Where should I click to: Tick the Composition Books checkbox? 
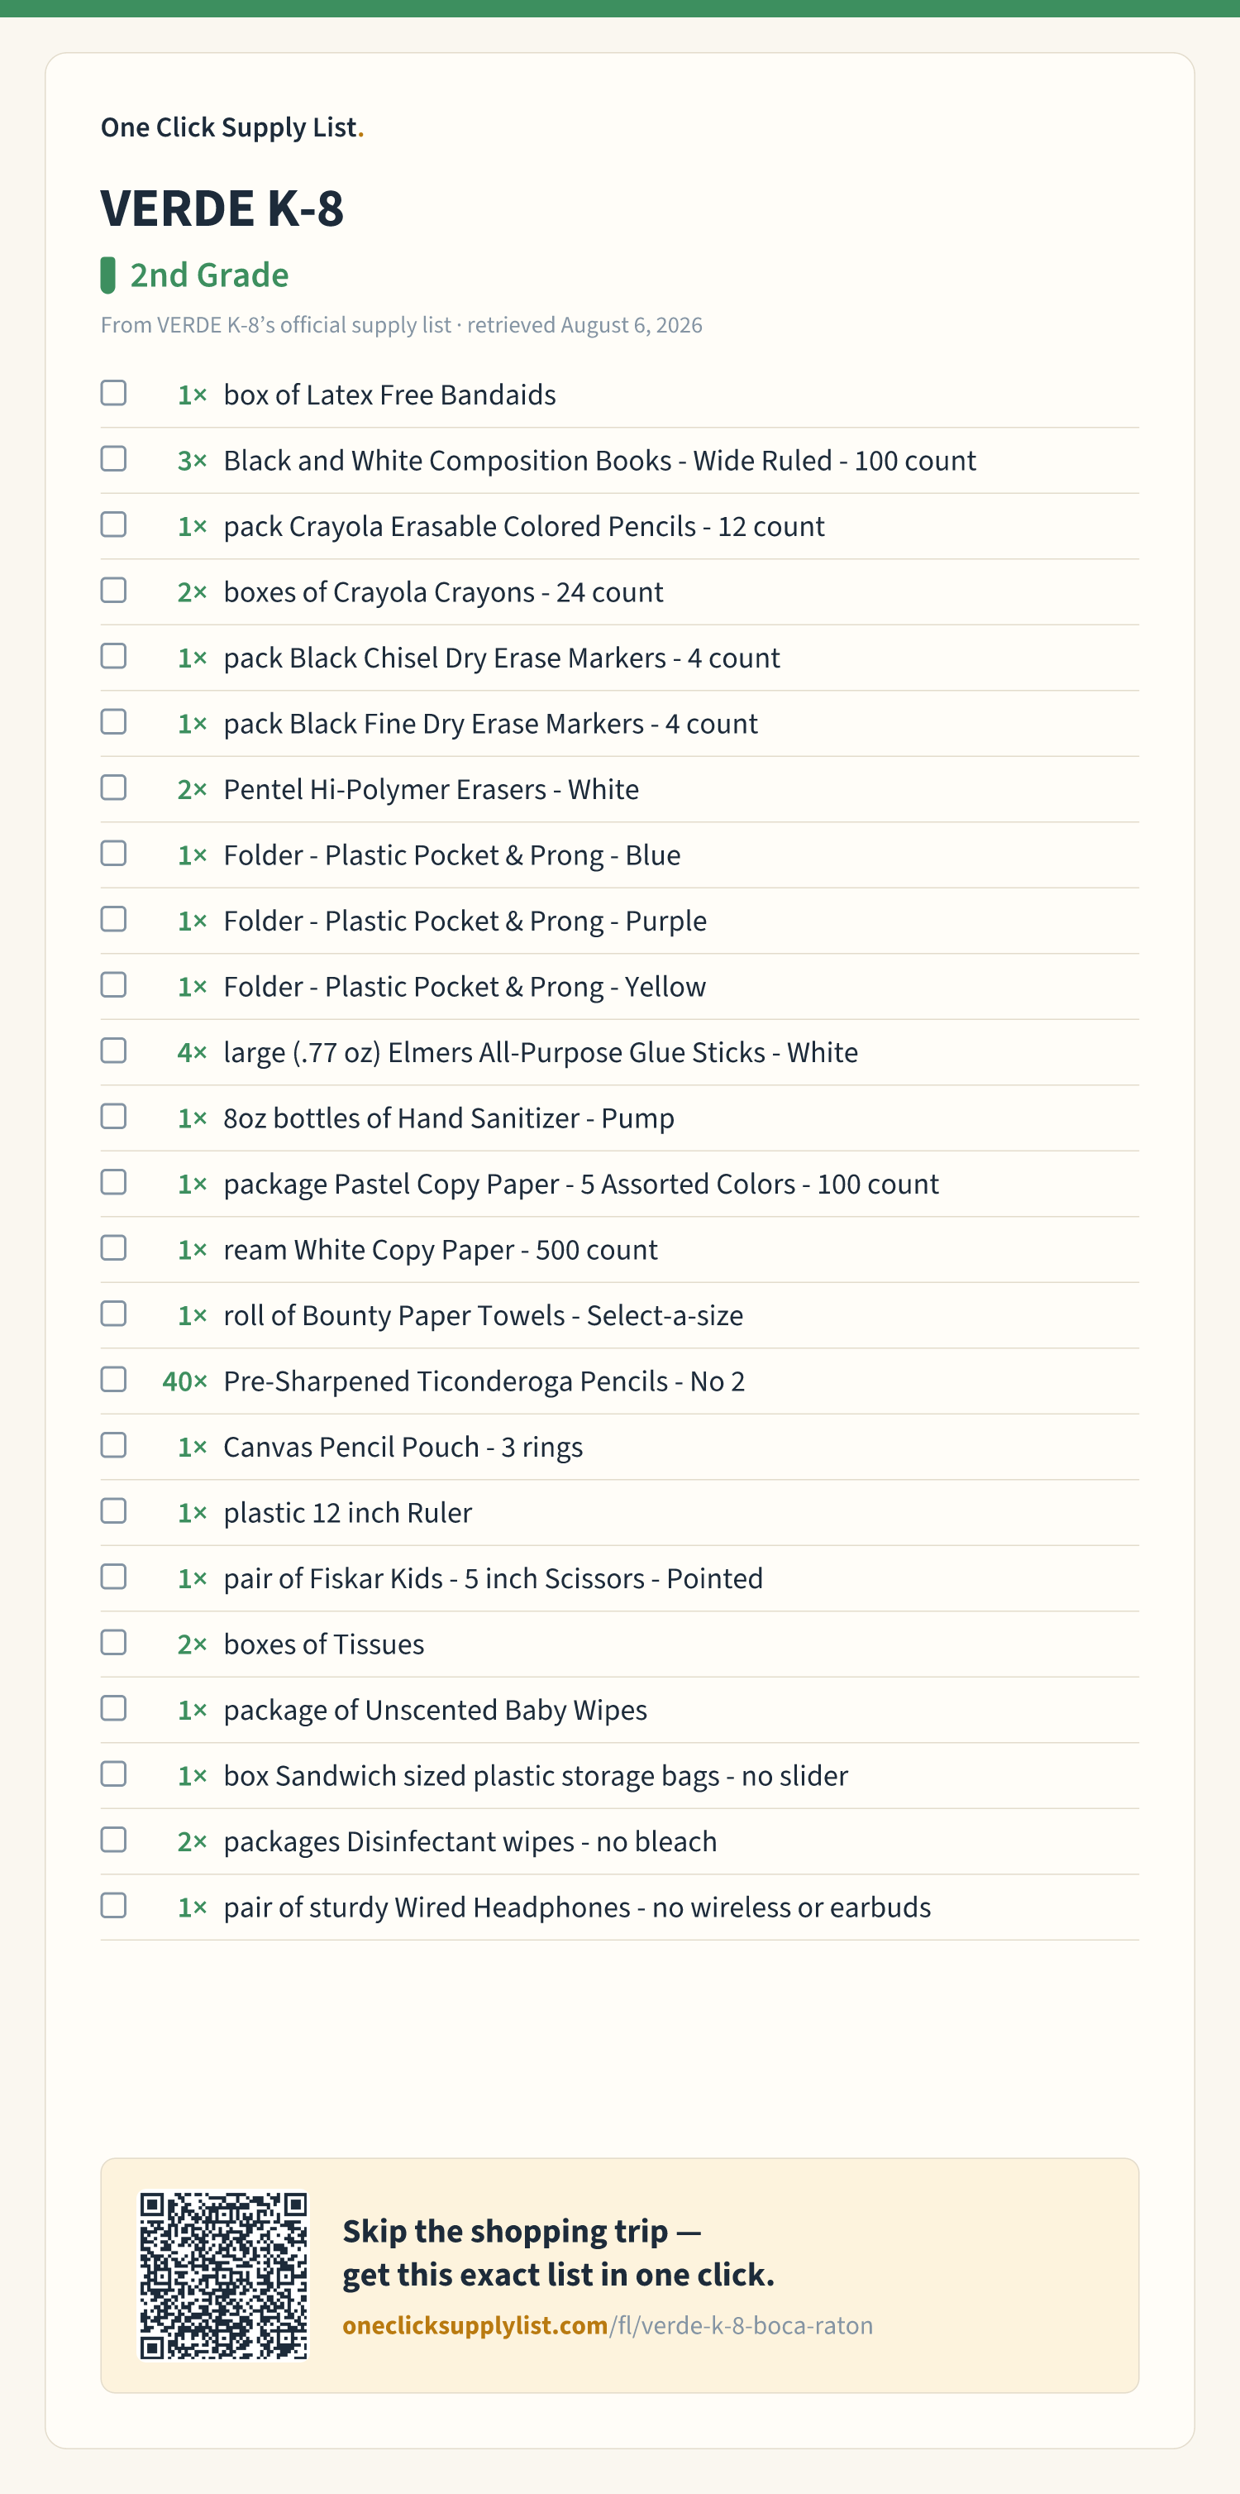113,459
